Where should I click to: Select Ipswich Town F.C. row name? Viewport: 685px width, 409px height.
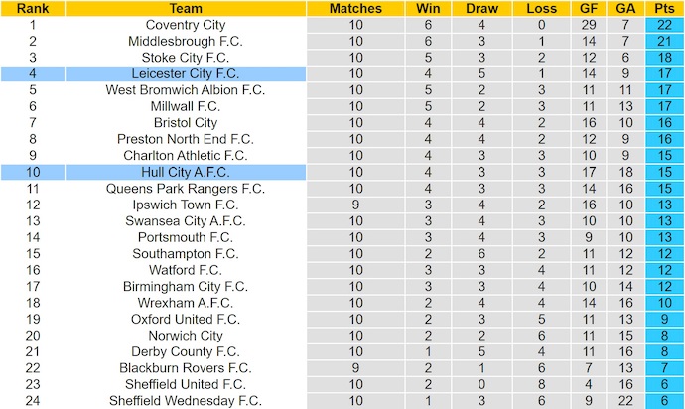point(185,204)
